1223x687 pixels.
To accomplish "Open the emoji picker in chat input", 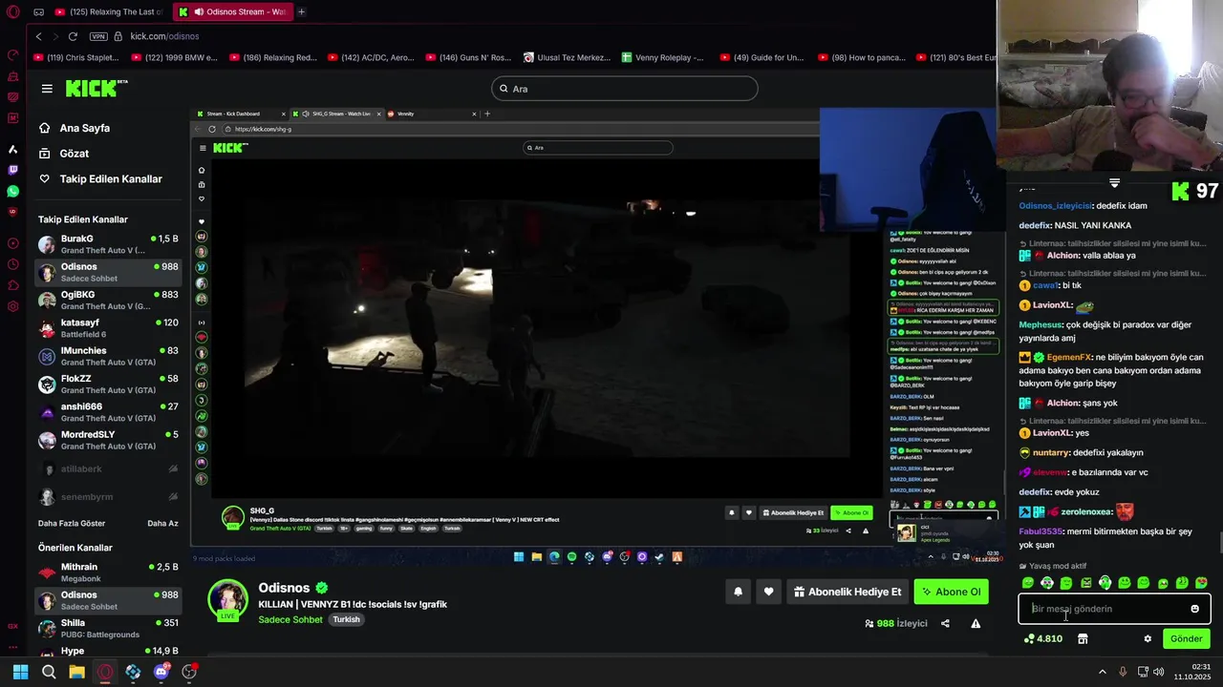I will coord(1194,609).
